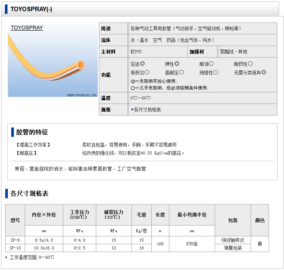Viewport: 284px width, 270px height.
Task: Click the 各种气动工具用胶管 usage description
Action: (x=186, y=28)
